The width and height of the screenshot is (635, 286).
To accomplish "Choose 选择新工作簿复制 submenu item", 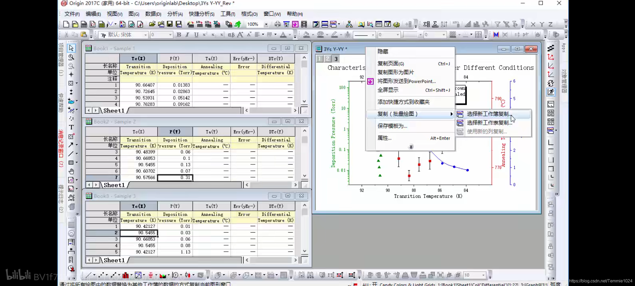I will coord(488,114).
